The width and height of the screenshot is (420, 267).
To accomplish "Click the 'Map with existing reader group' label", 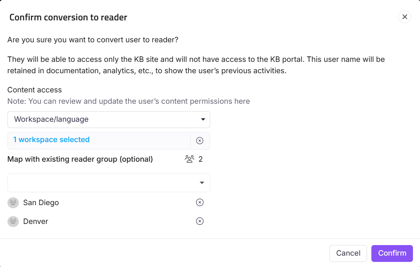I will tap(80, 159).
